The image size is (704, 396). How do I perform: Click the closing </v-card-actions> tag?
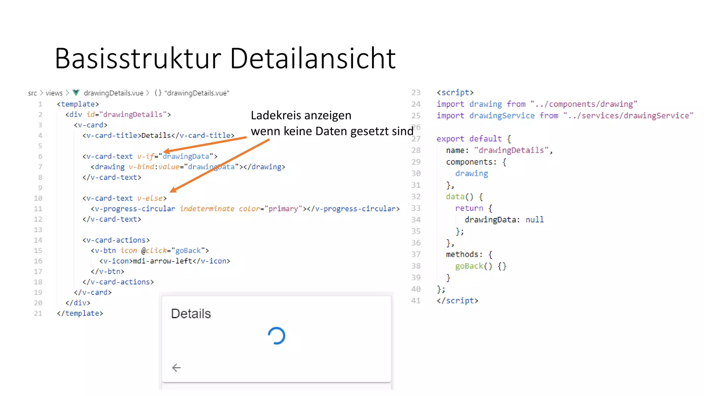(x=118, y=282)
